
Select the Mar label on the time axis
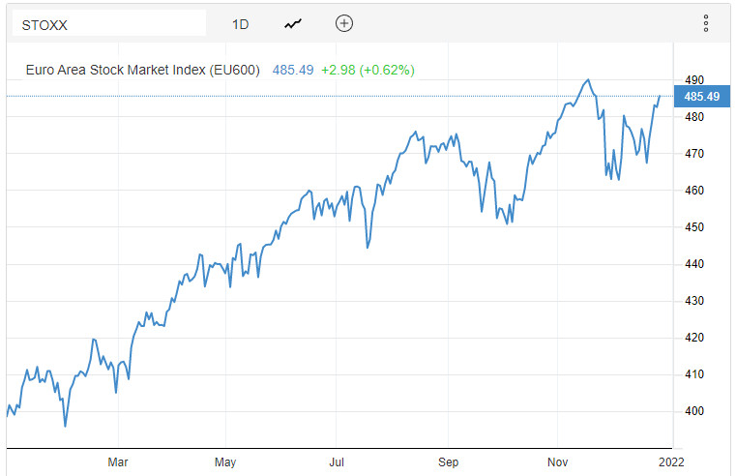(x=118, y=461)
